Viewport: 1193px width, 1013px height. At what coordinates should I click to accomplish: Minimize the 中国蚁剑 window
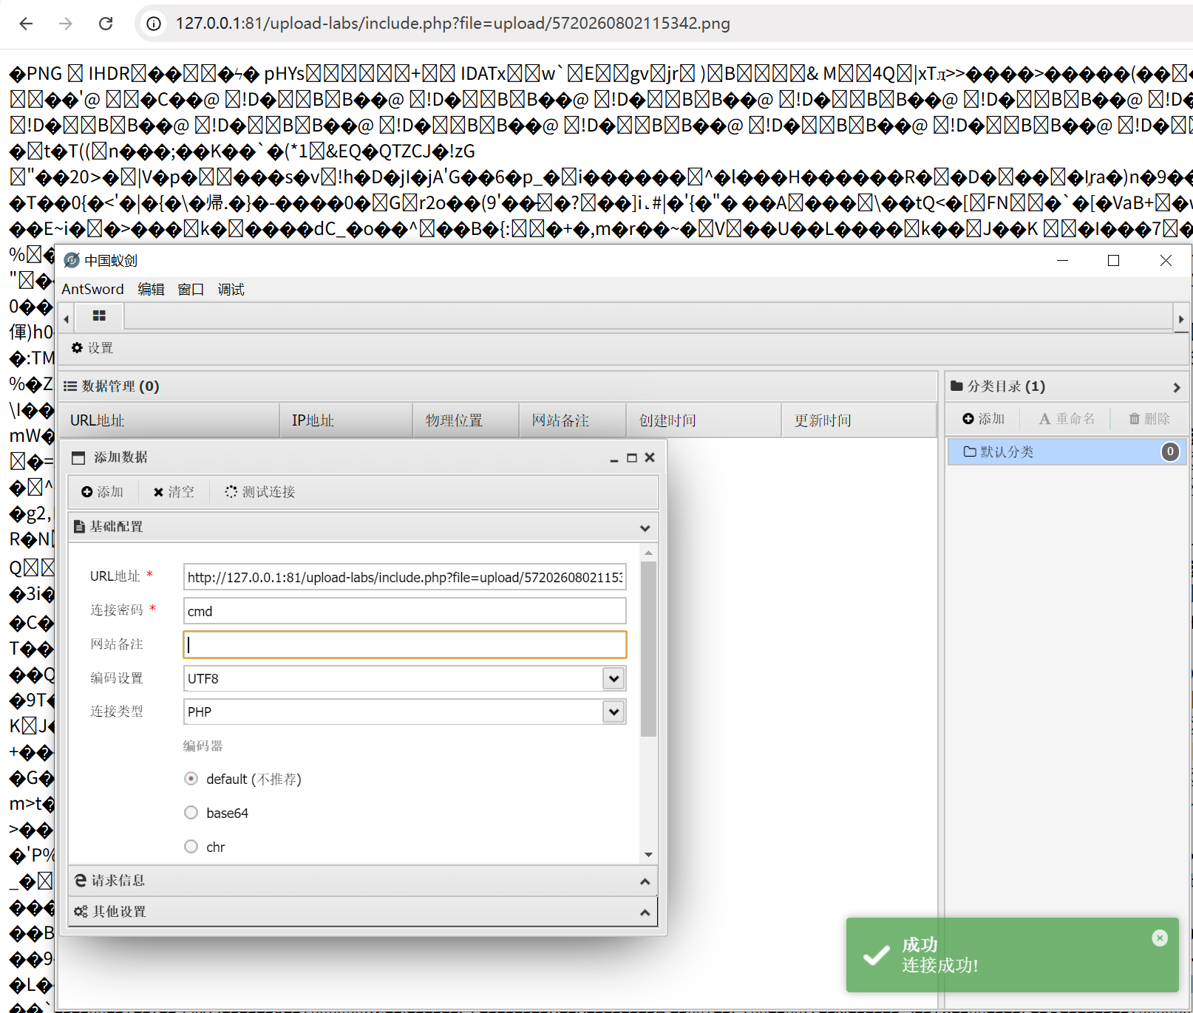point(1062,260)
